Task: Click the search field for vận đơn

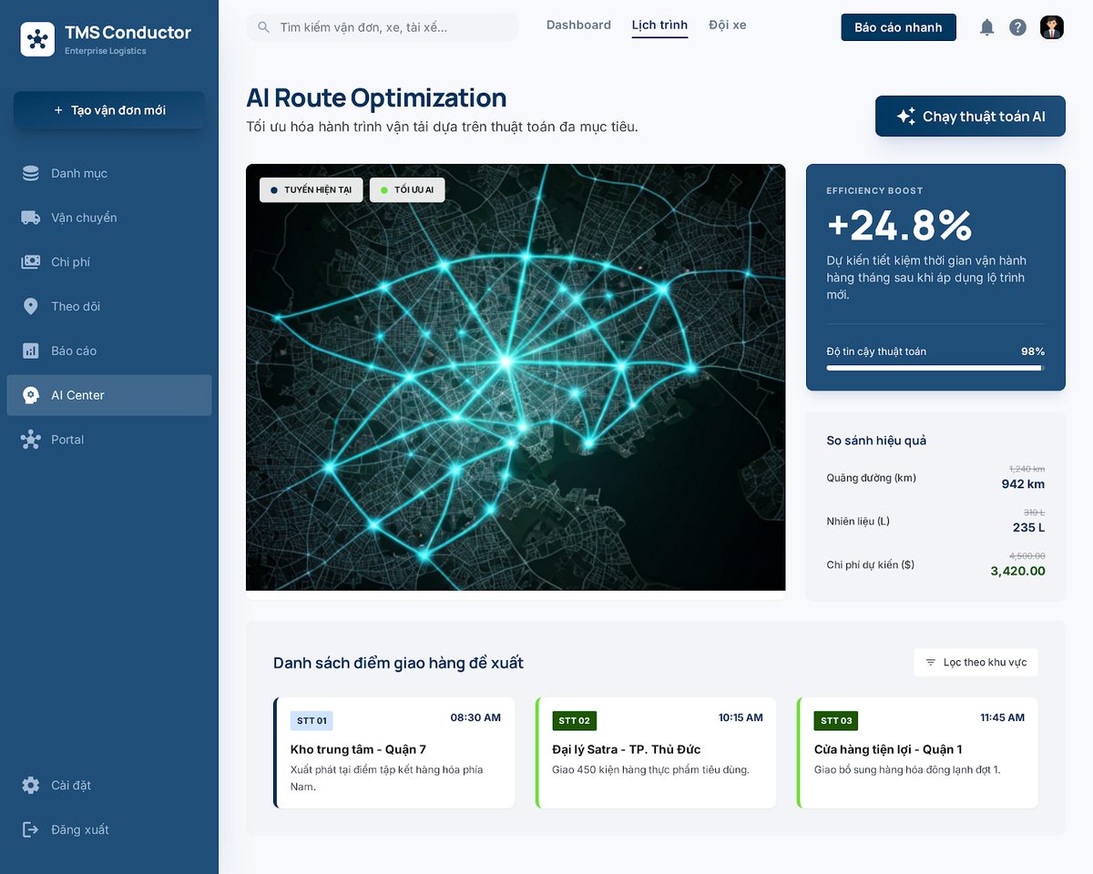Action: [383, 27]
